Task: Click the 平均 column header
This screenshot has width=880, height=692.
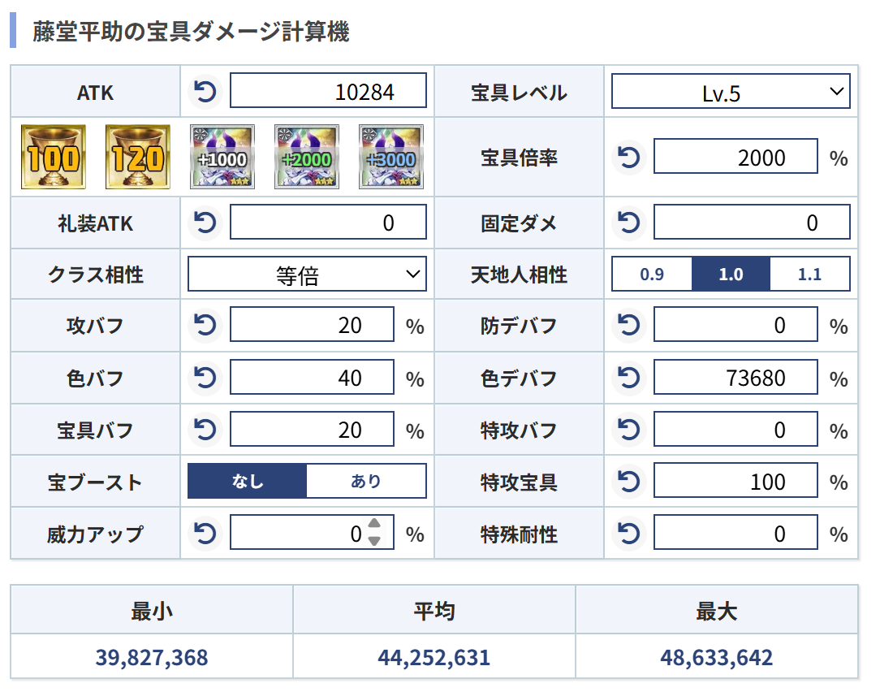Action: (x=434, y=611)
